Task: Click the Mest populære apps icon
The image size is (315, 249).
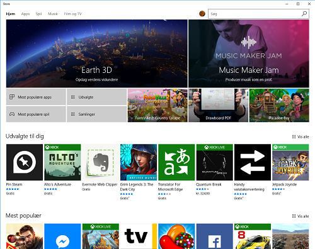Action: pyautogui.click(x=12, y=97)
